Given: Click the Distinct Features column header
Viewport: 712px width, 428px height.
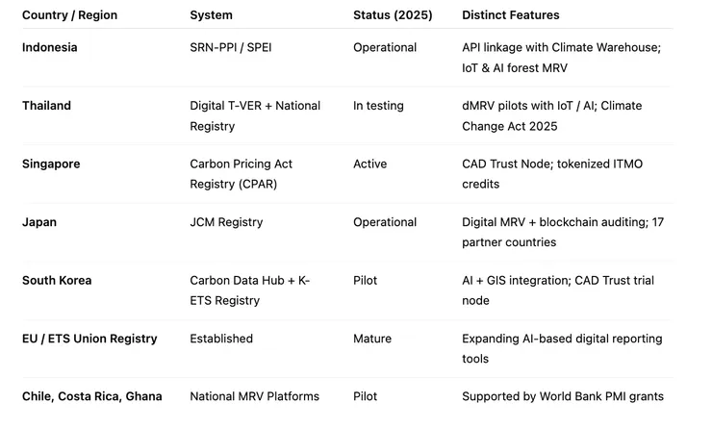Looking at the screenshot, I should [510, 15].
